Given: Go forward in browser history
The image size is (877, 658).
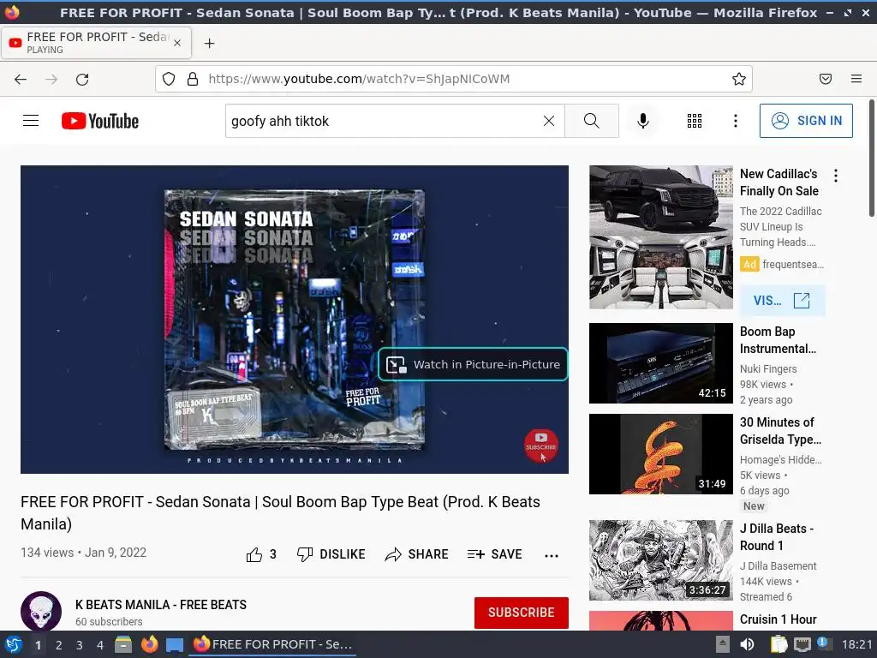Looking at the screenshot, I should tap(51, 80).
